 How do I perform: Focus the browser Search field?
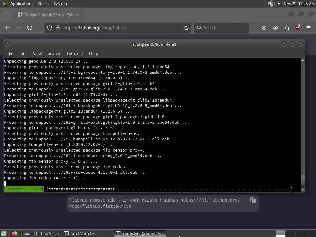point(222,28)
